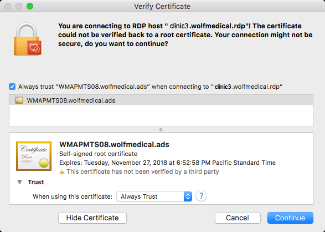Click the gray close window button
325x232 pixels.
click(x=8, y=6)
